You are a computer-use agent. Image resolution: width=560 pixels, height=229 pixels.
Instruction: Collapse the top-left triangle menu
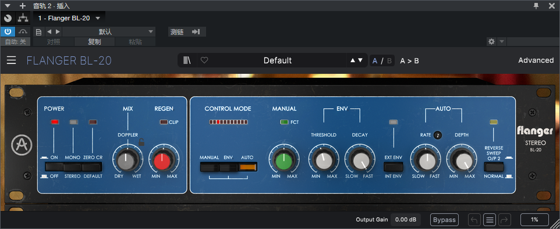[8, 6]
